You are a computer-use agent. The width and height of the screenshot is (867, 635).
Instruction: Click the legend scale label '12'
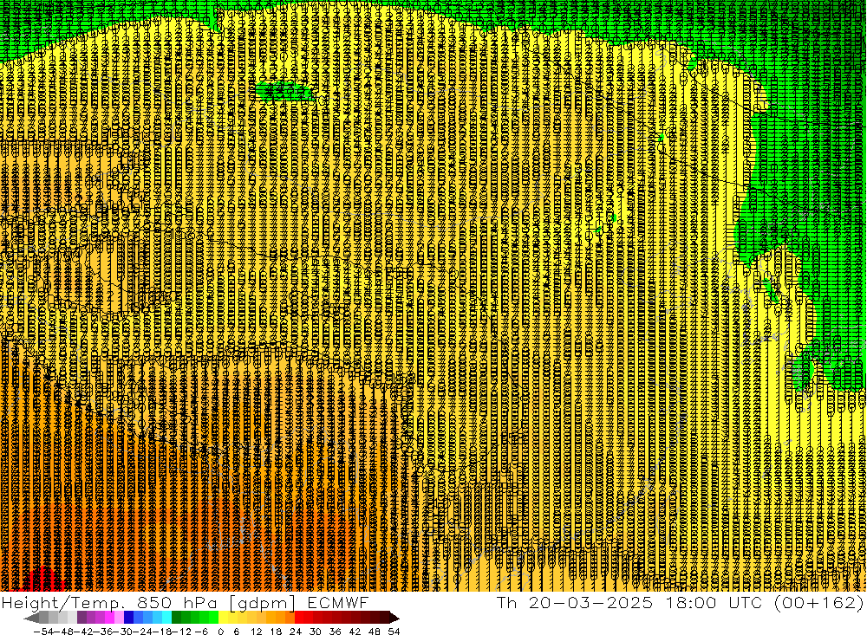point(256,632)
